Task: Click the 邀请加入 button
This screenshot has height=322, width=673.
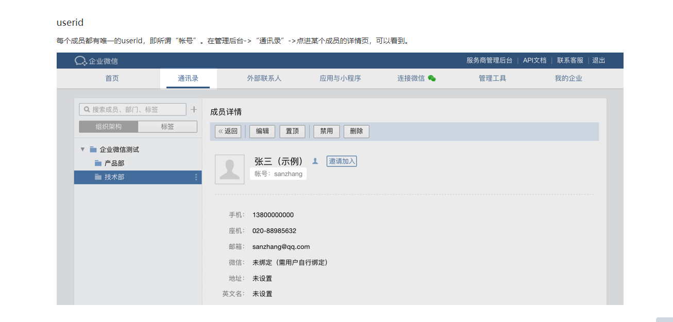Action: click(x=342, y=161)
